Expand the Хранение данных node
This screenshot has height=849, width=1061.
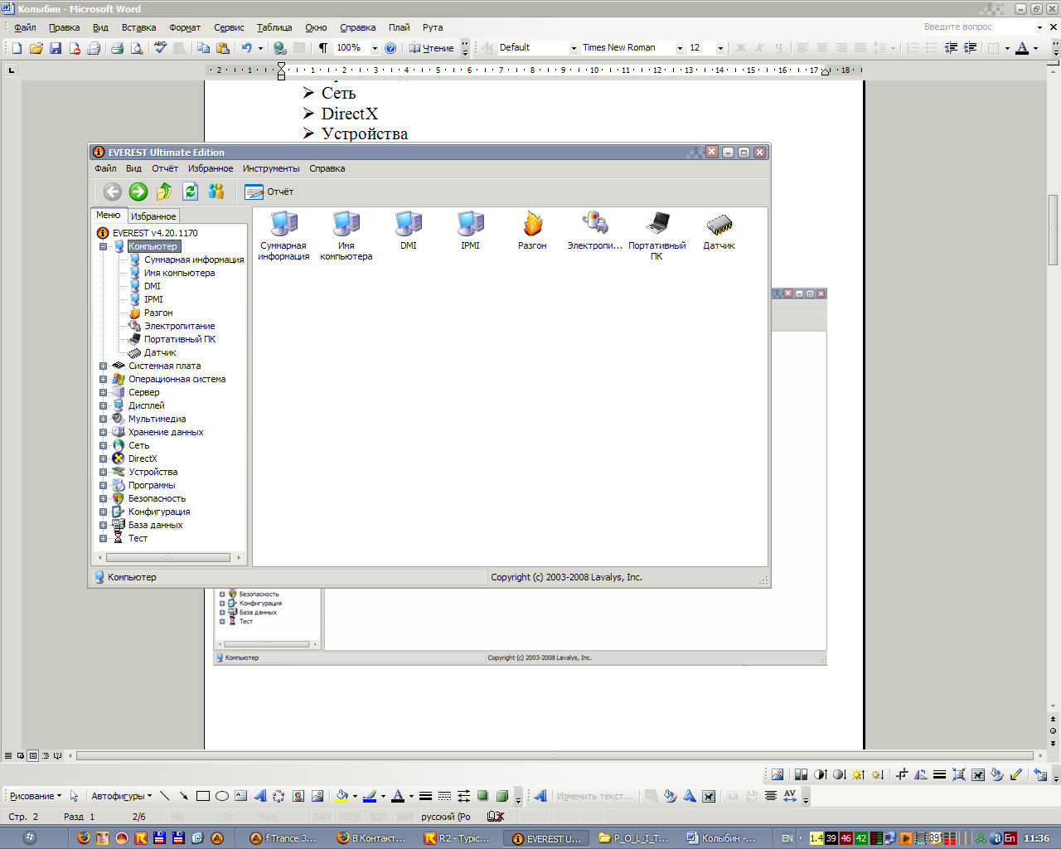(x=104, y=432)
